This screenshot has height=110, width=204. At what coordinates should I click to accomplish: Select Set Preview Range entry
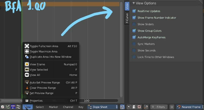pos(51,93)
